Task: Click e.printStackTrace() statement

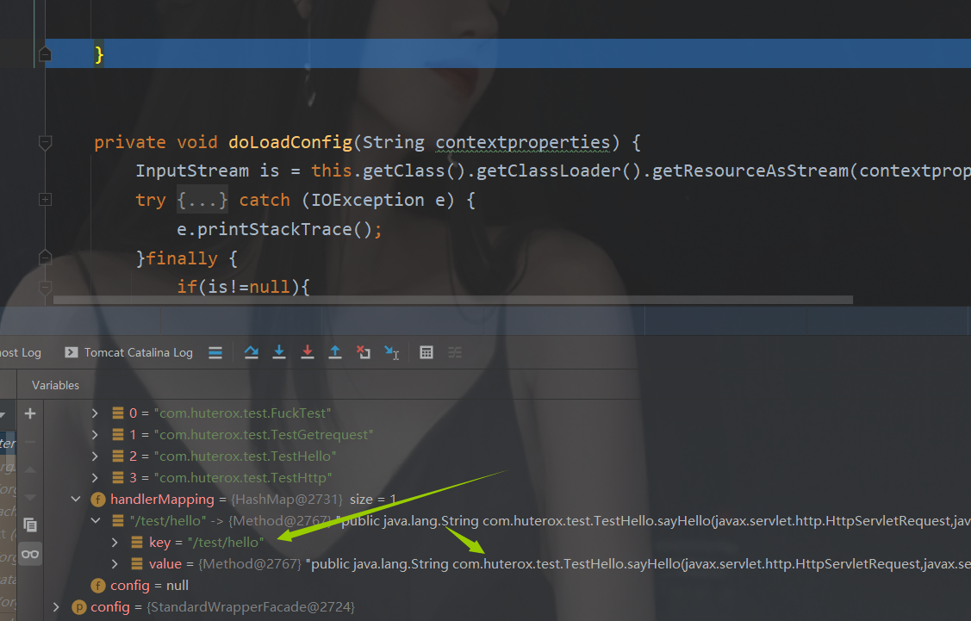Action: (279, 229)
